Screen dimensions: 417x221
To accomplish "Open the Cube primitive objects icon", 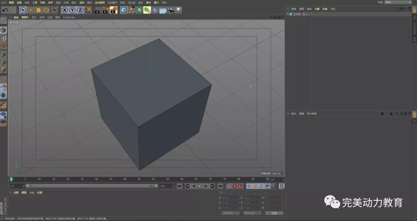I will (x=124, y=10).
